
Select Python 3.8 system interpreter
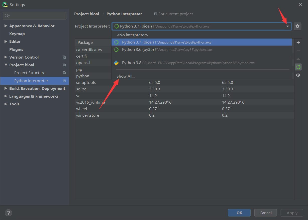point(202,63)
